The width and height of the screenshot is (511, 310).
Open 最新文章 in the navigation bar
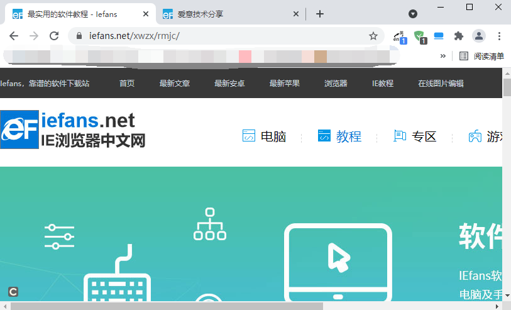174,84
